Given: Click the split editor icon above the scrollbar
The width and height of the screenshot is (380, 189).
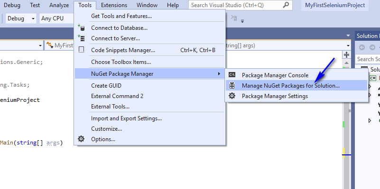Looking at the screenshot, I should tap(347, 54).
